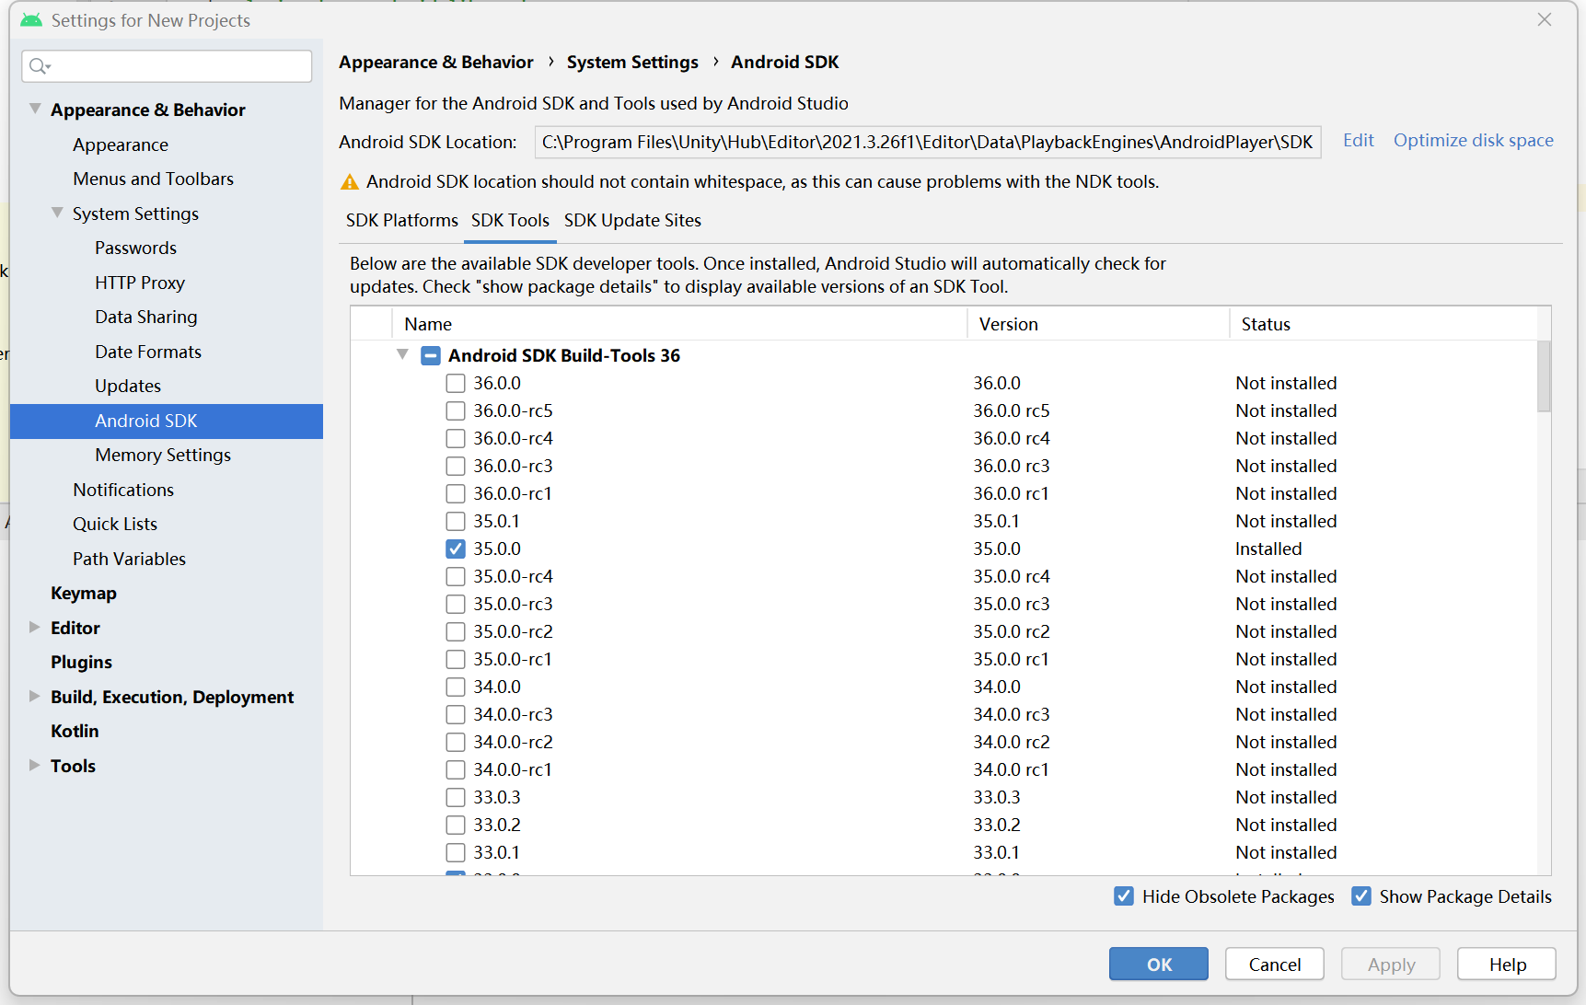The width and height of the screenshot is (1586, 1005).
Task: Uncheck the installed 35.0.0 checkbox
Action: click(456, 549)
